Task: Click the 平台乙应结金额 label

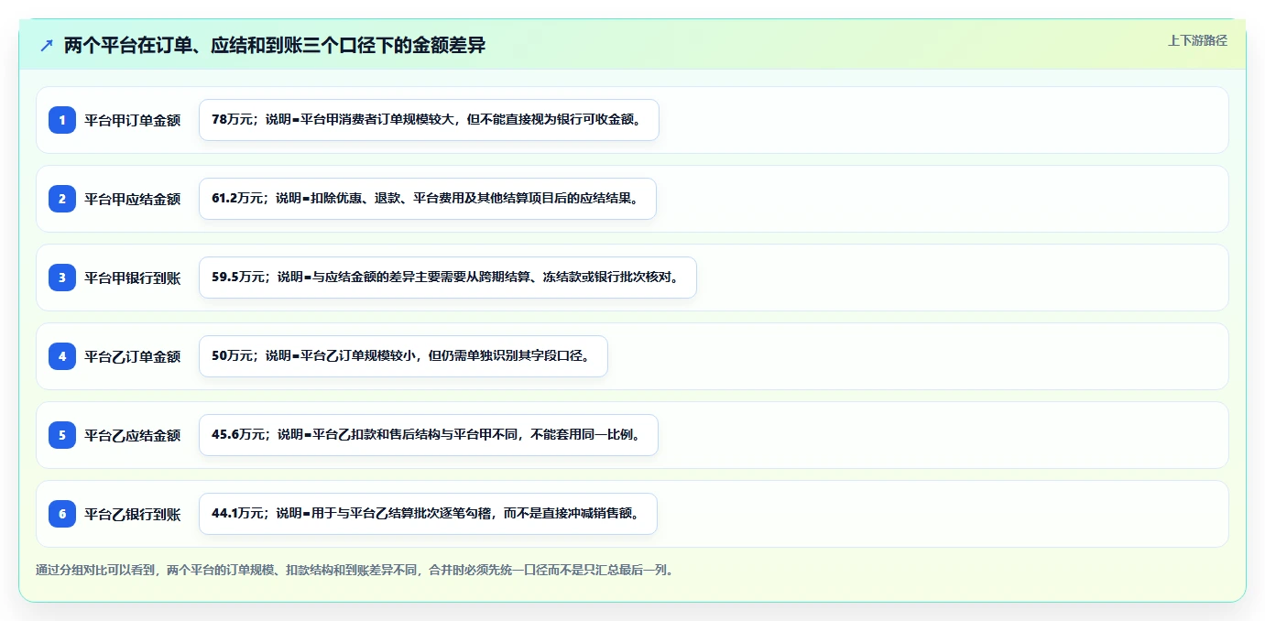Action: 133,435
